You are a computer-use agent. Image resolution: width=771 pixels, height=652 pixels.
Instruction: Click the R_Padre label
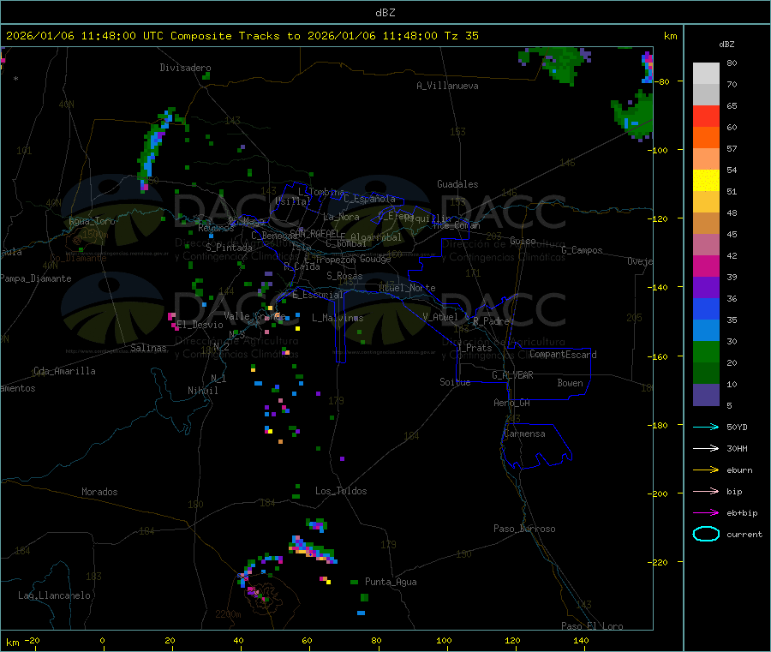point(491,321)
